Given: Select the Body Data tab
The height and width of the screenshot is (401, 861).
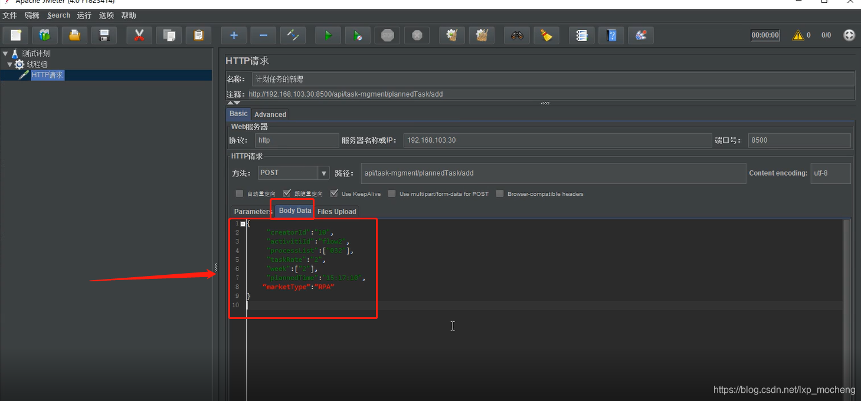Looking at the screenshot, I should tap(294, 211).
